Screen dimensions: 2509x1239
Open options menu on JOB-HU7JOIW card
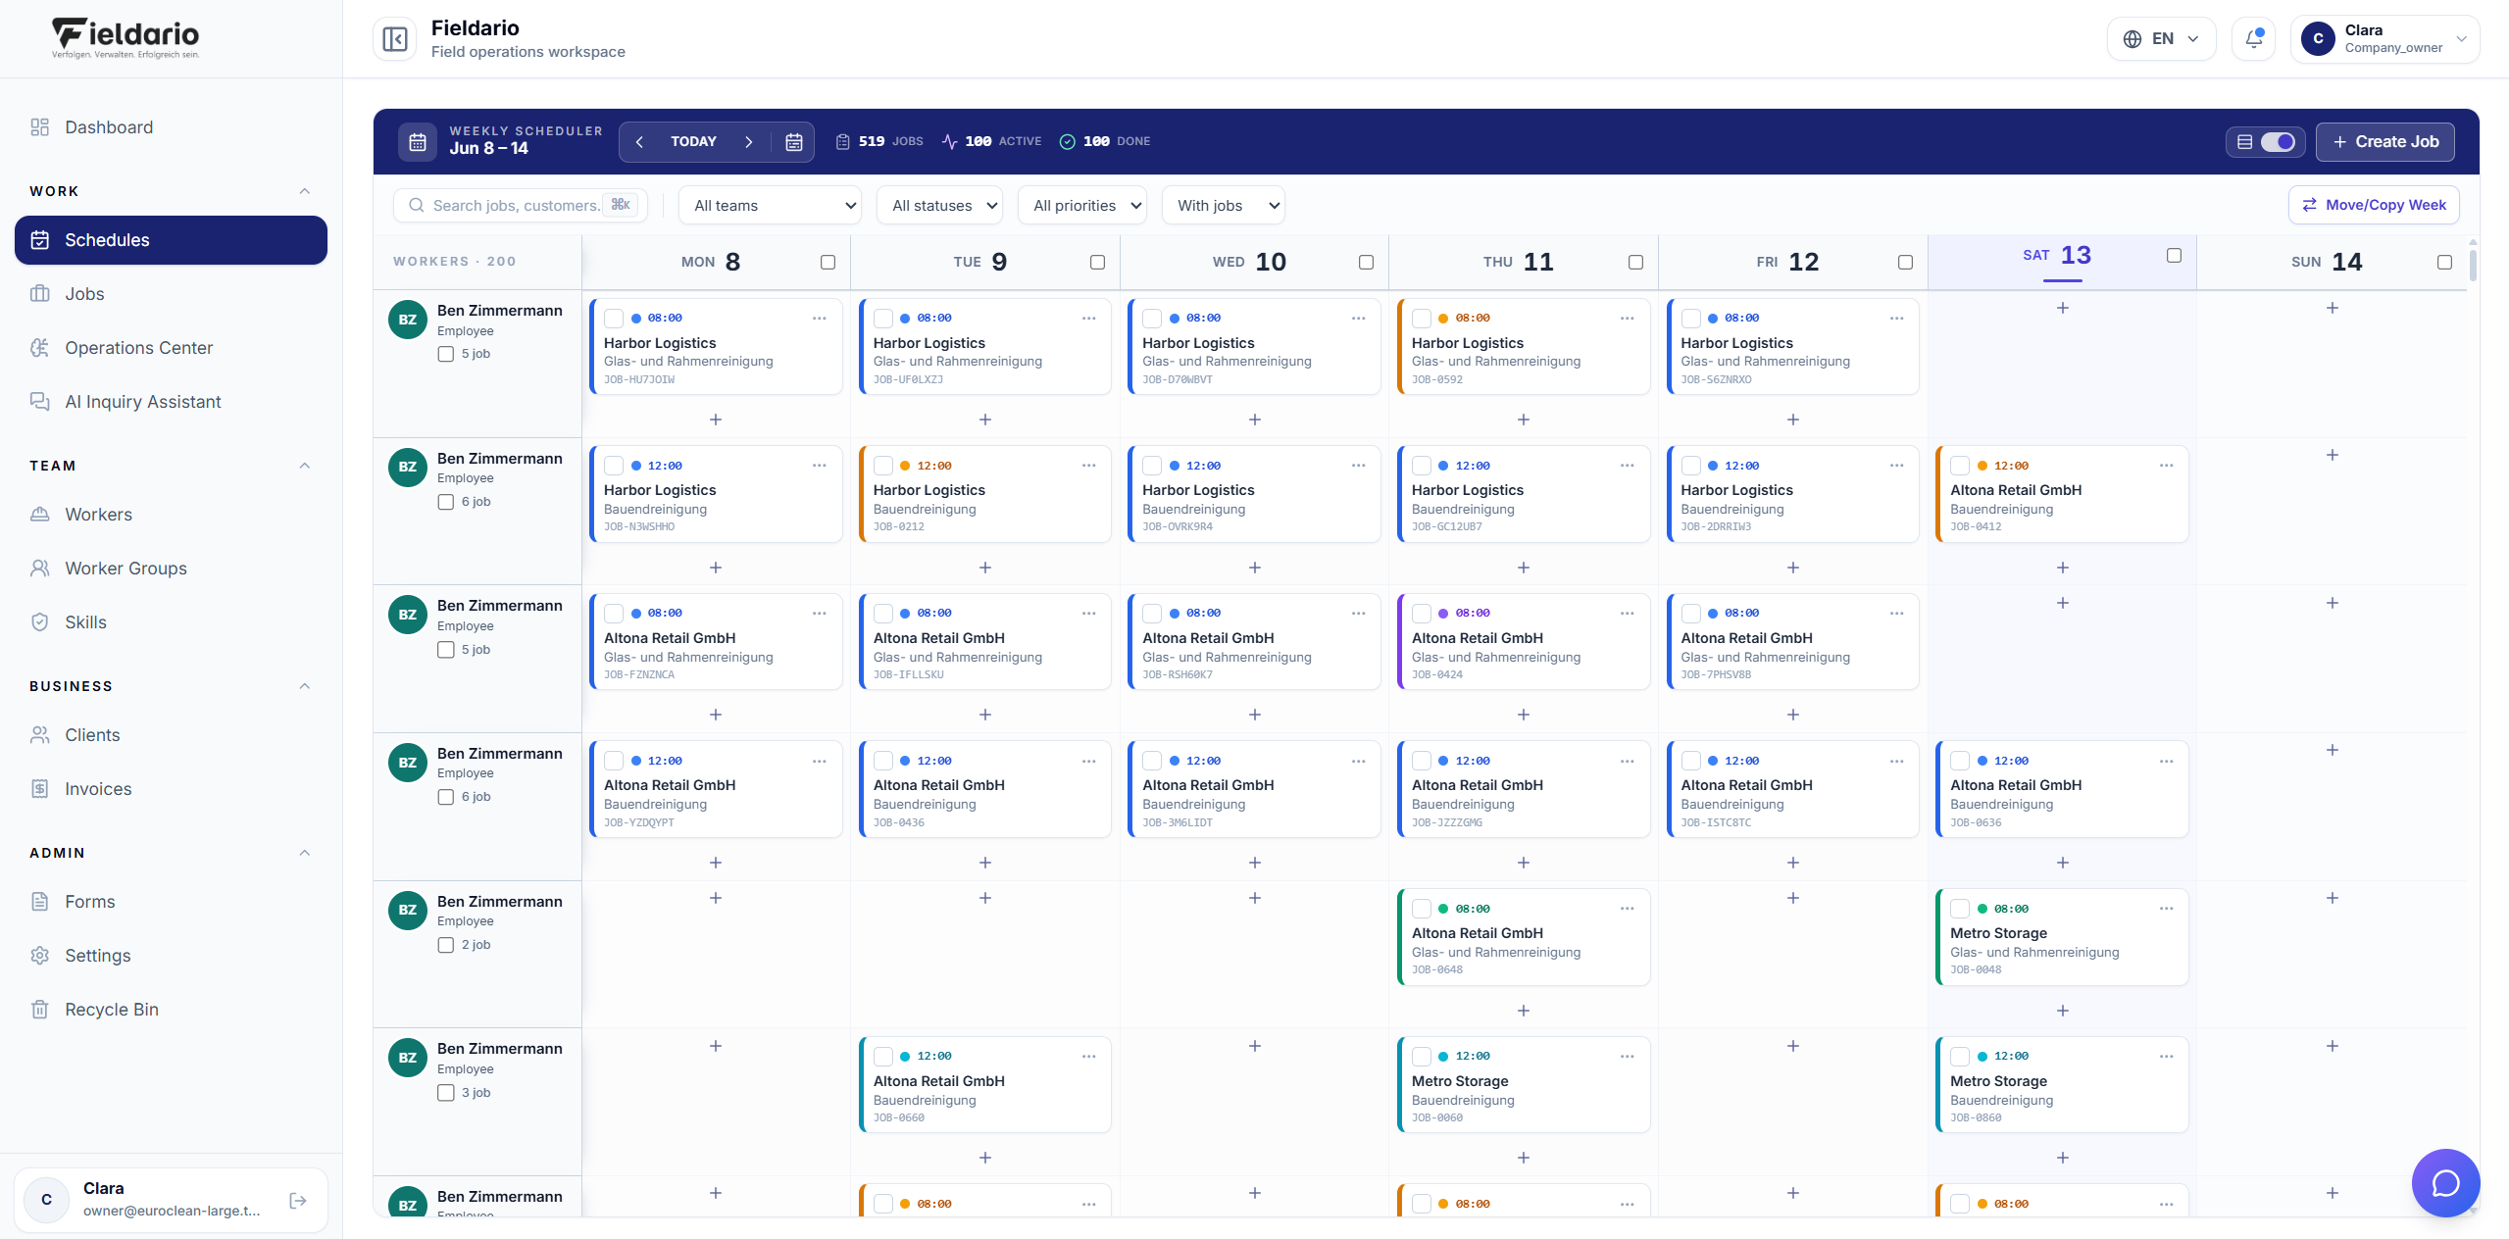point(820,319)
